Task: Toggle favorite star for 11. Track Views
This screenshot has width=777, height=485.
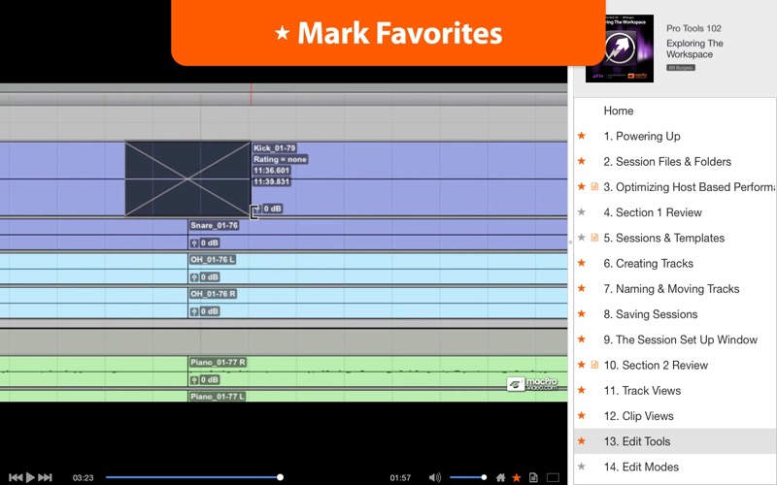Action: pyautogui.click(x=582, y=390)
